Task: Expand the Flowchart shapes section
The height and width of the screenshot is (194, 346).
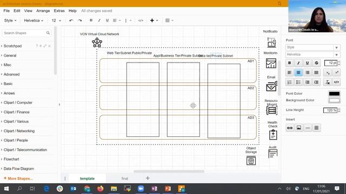Action: click(11, 159)
